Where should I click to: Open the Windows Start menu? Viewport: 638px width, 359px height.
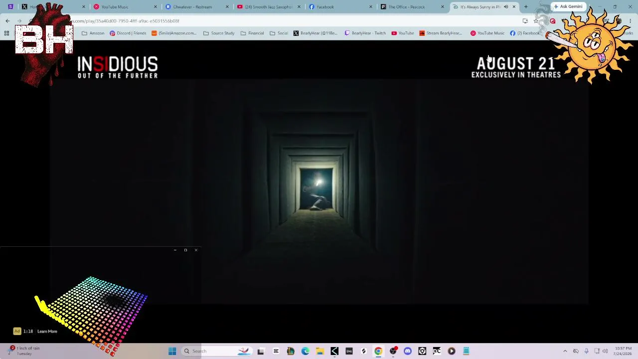coord(172,351)
